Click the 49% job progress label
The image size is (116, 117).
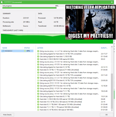click(x=57, y=6)
